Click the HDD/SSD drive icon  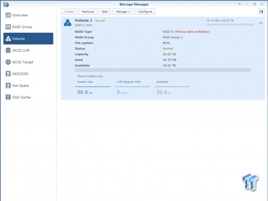8,74
